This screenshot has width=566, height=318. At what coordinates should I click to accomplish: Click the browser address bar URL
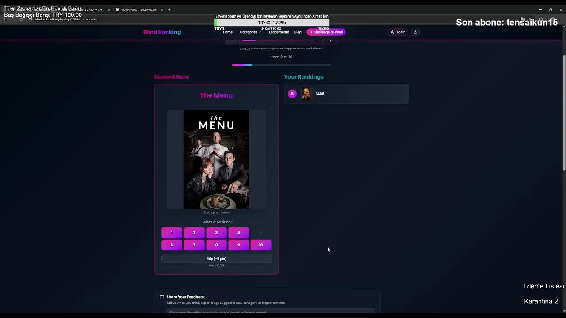tap(65, 19)
